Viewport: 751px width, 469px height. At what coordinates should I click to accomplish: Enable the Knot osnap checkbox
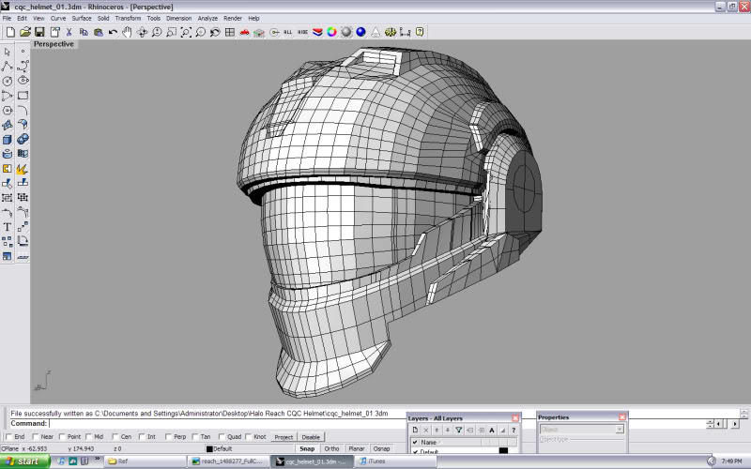[x=249, y=436]
